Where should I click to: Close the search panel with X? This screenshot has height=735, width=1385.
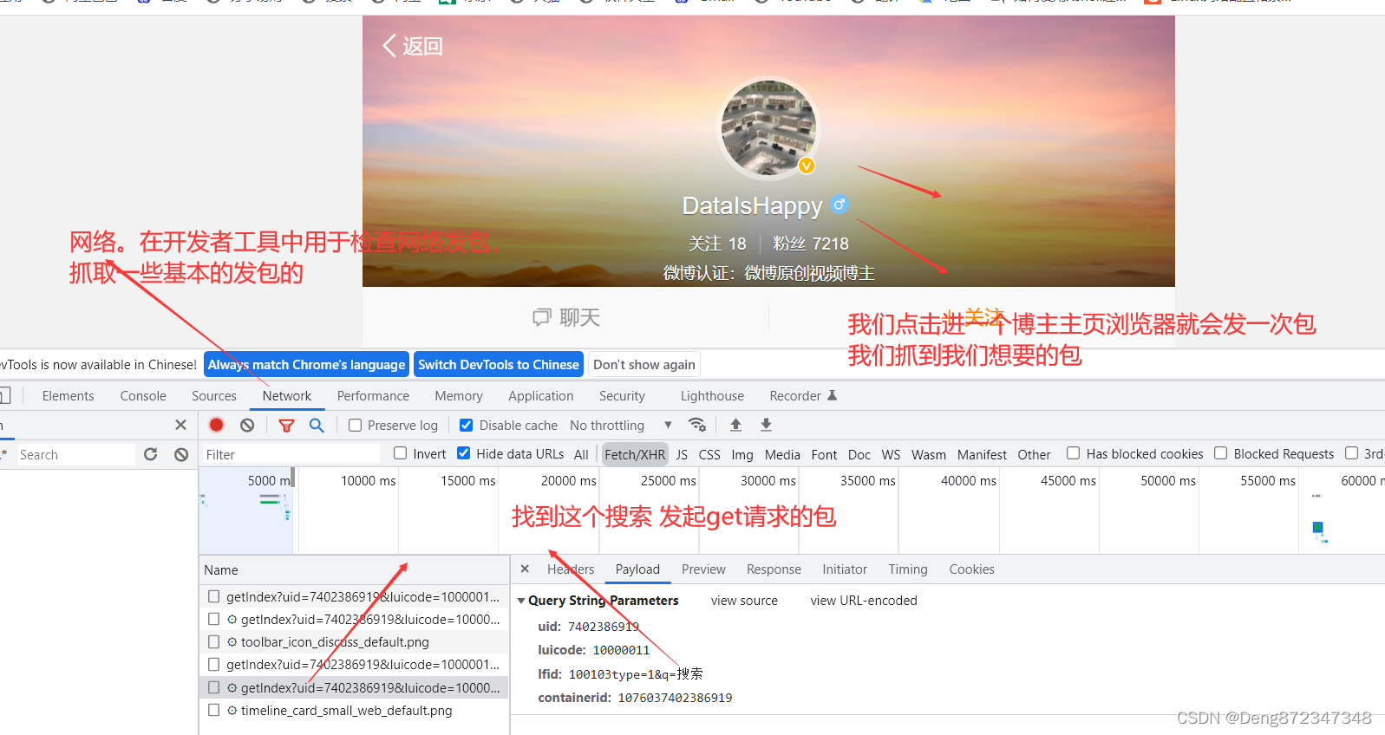[x=180, y=425]
